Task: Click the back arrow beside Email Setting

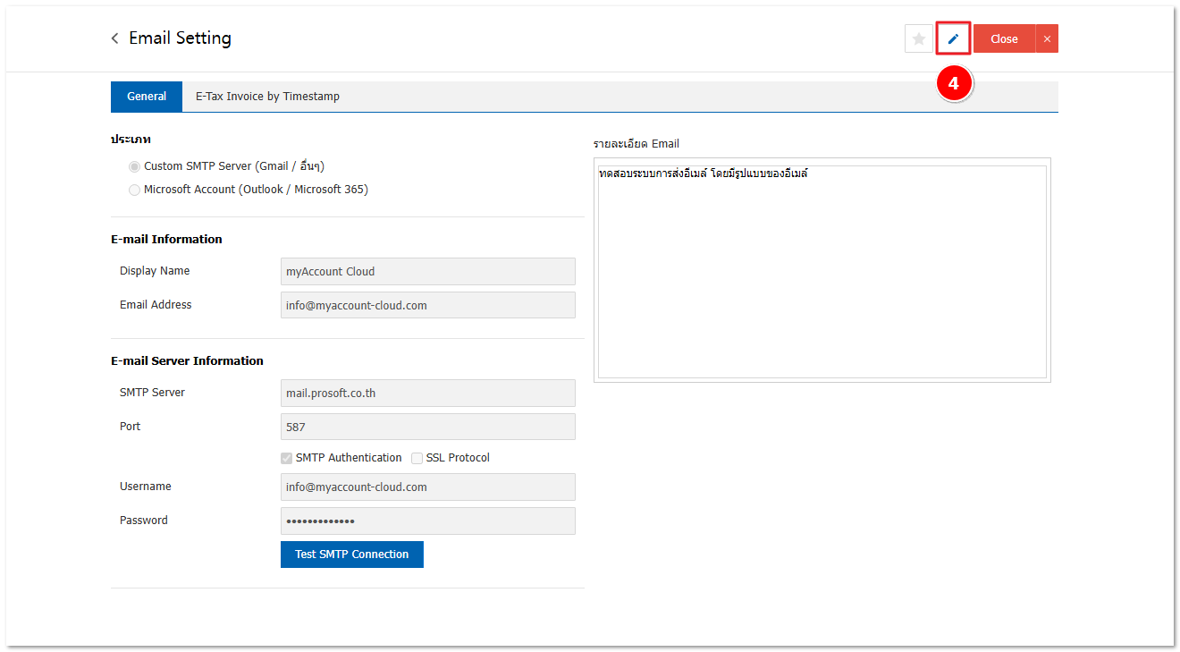Action: tap(114, 38)
